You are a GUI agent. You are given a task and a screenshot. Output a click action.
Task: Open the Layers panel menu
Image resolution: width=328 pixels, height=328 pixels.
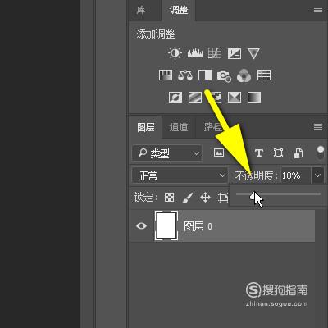(x=318, y=126)
